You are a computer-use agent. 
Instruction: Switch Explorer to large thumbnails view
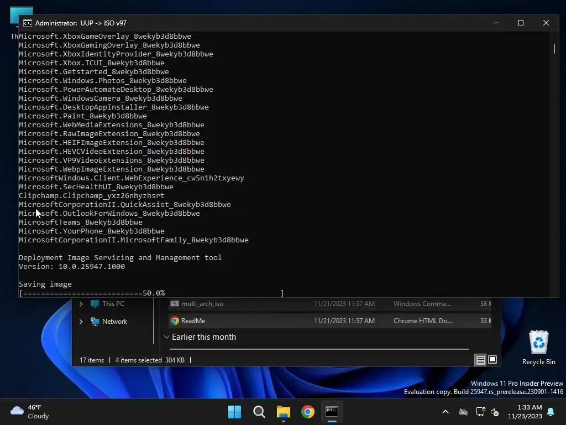492,360
